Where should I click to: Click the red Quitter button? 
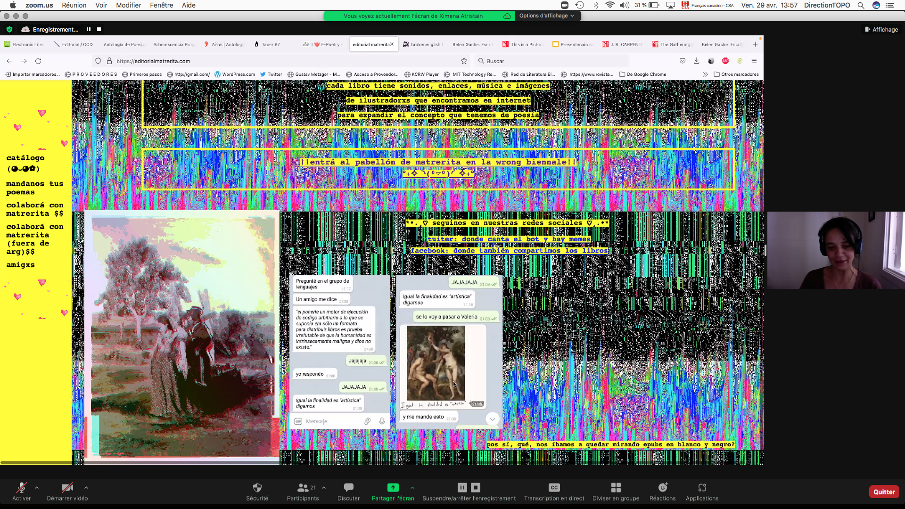click(x=884, y=492)
